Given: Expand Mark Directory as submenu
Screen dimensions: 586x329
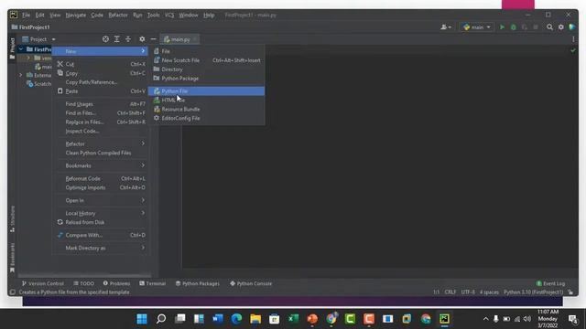Looking at the screenshot, I should click(x=101, y=248).
